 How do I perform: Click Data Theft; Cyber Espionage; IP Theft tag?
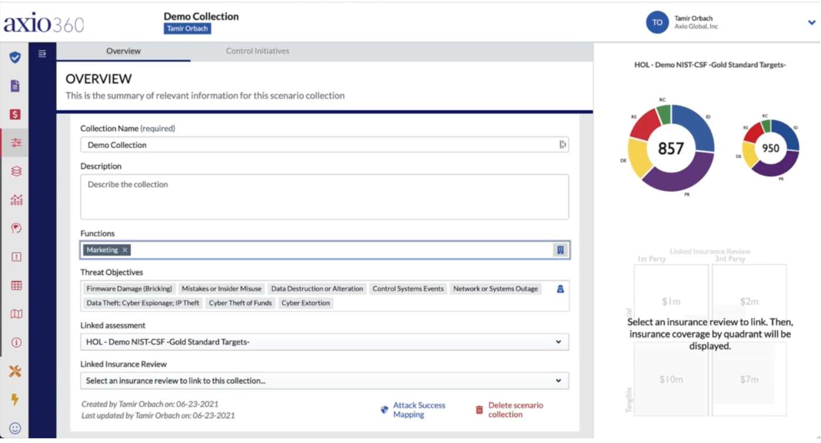pos(143,303)
